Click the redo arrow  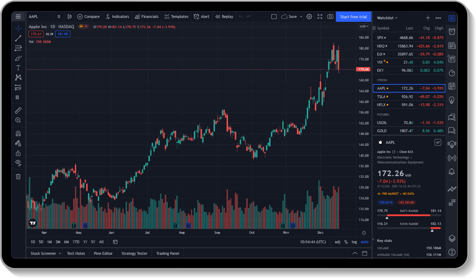click(x=248, y=17)
